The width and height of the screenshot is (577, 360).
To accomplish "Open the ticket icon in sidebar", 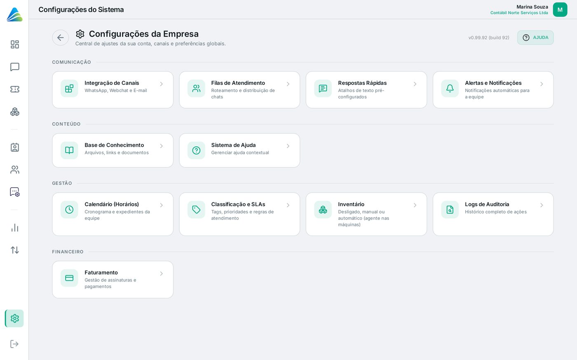I will tap(15, 89).
